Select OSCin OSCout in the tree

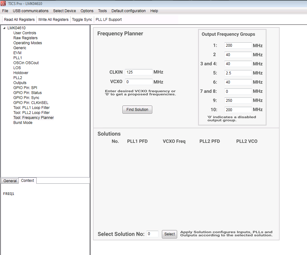tap(26, 63)
